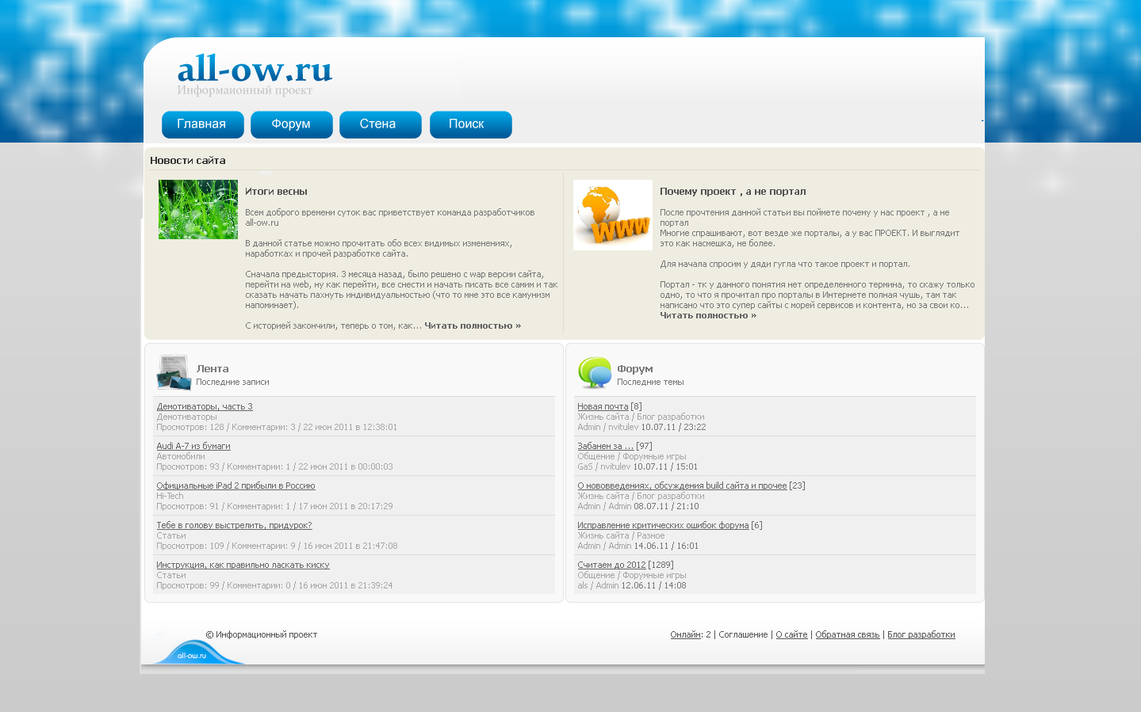Click the Демотиваторы category label
The image size is (1141, 712).
pos(186,417)
